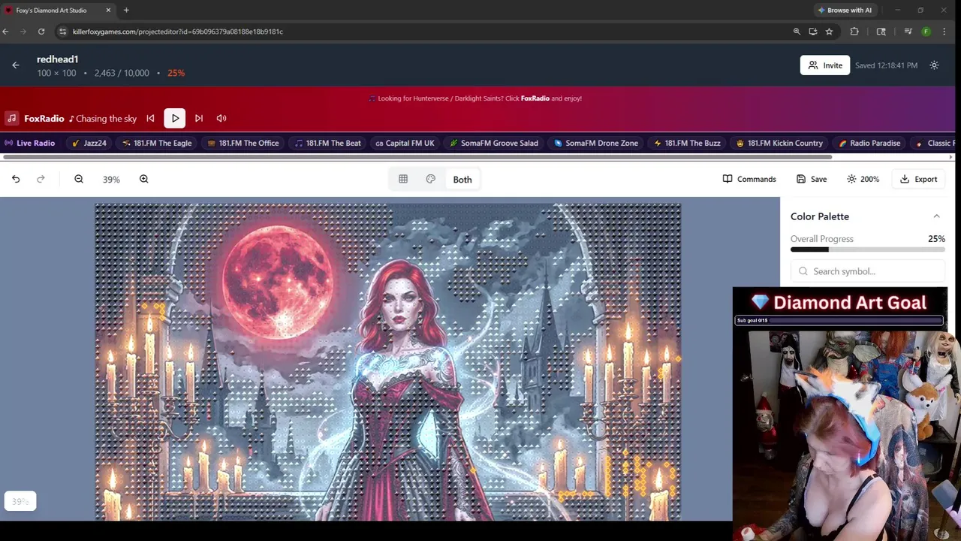Click the Saved 12:18:41 PM status

pyautogui.click(x=886, y=65)
